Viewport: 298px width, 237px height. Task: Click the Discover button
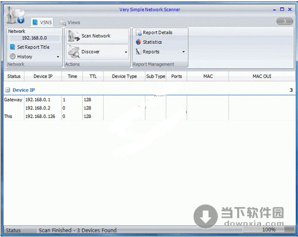[x=97, y=52]
